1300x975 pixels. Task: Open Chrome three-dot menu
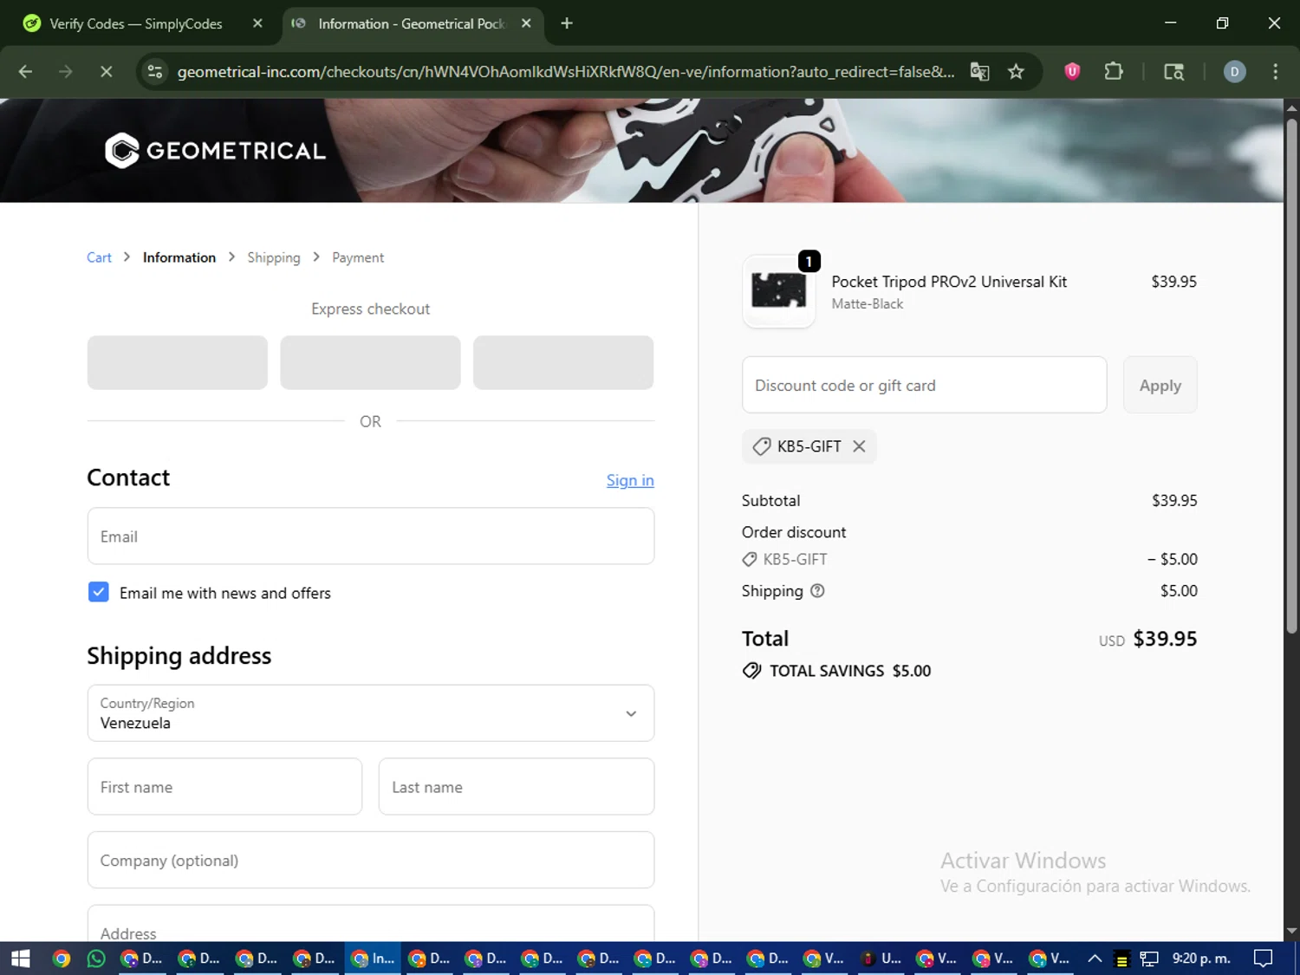[x=1275, y=72]
